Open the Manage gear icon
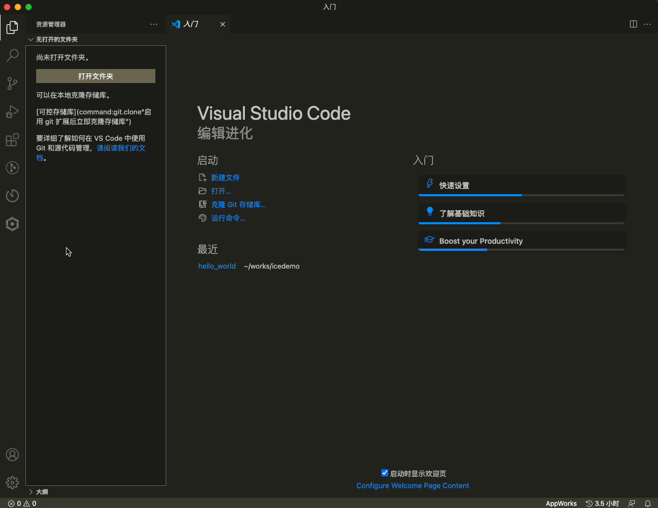The height and width of the screenshot is (508, 658). (x=12, y=483)
